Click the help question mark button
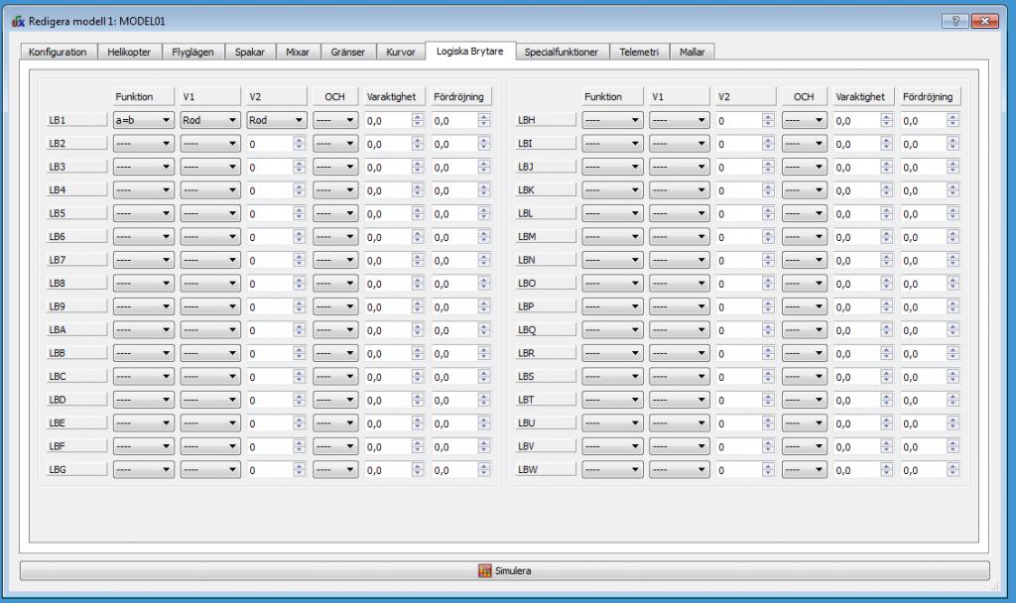Screen dimensions: 1016x603 tap(955, 21)
